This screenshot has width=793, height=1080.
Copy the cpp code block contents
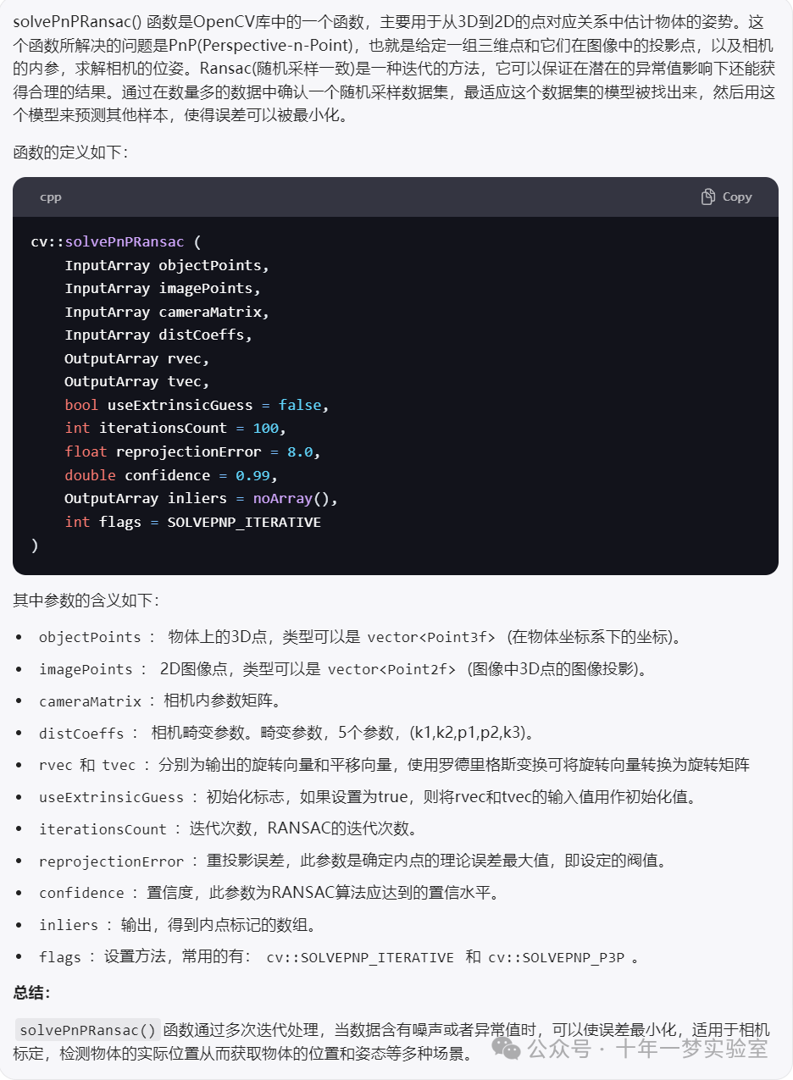(x=726, y=197)
